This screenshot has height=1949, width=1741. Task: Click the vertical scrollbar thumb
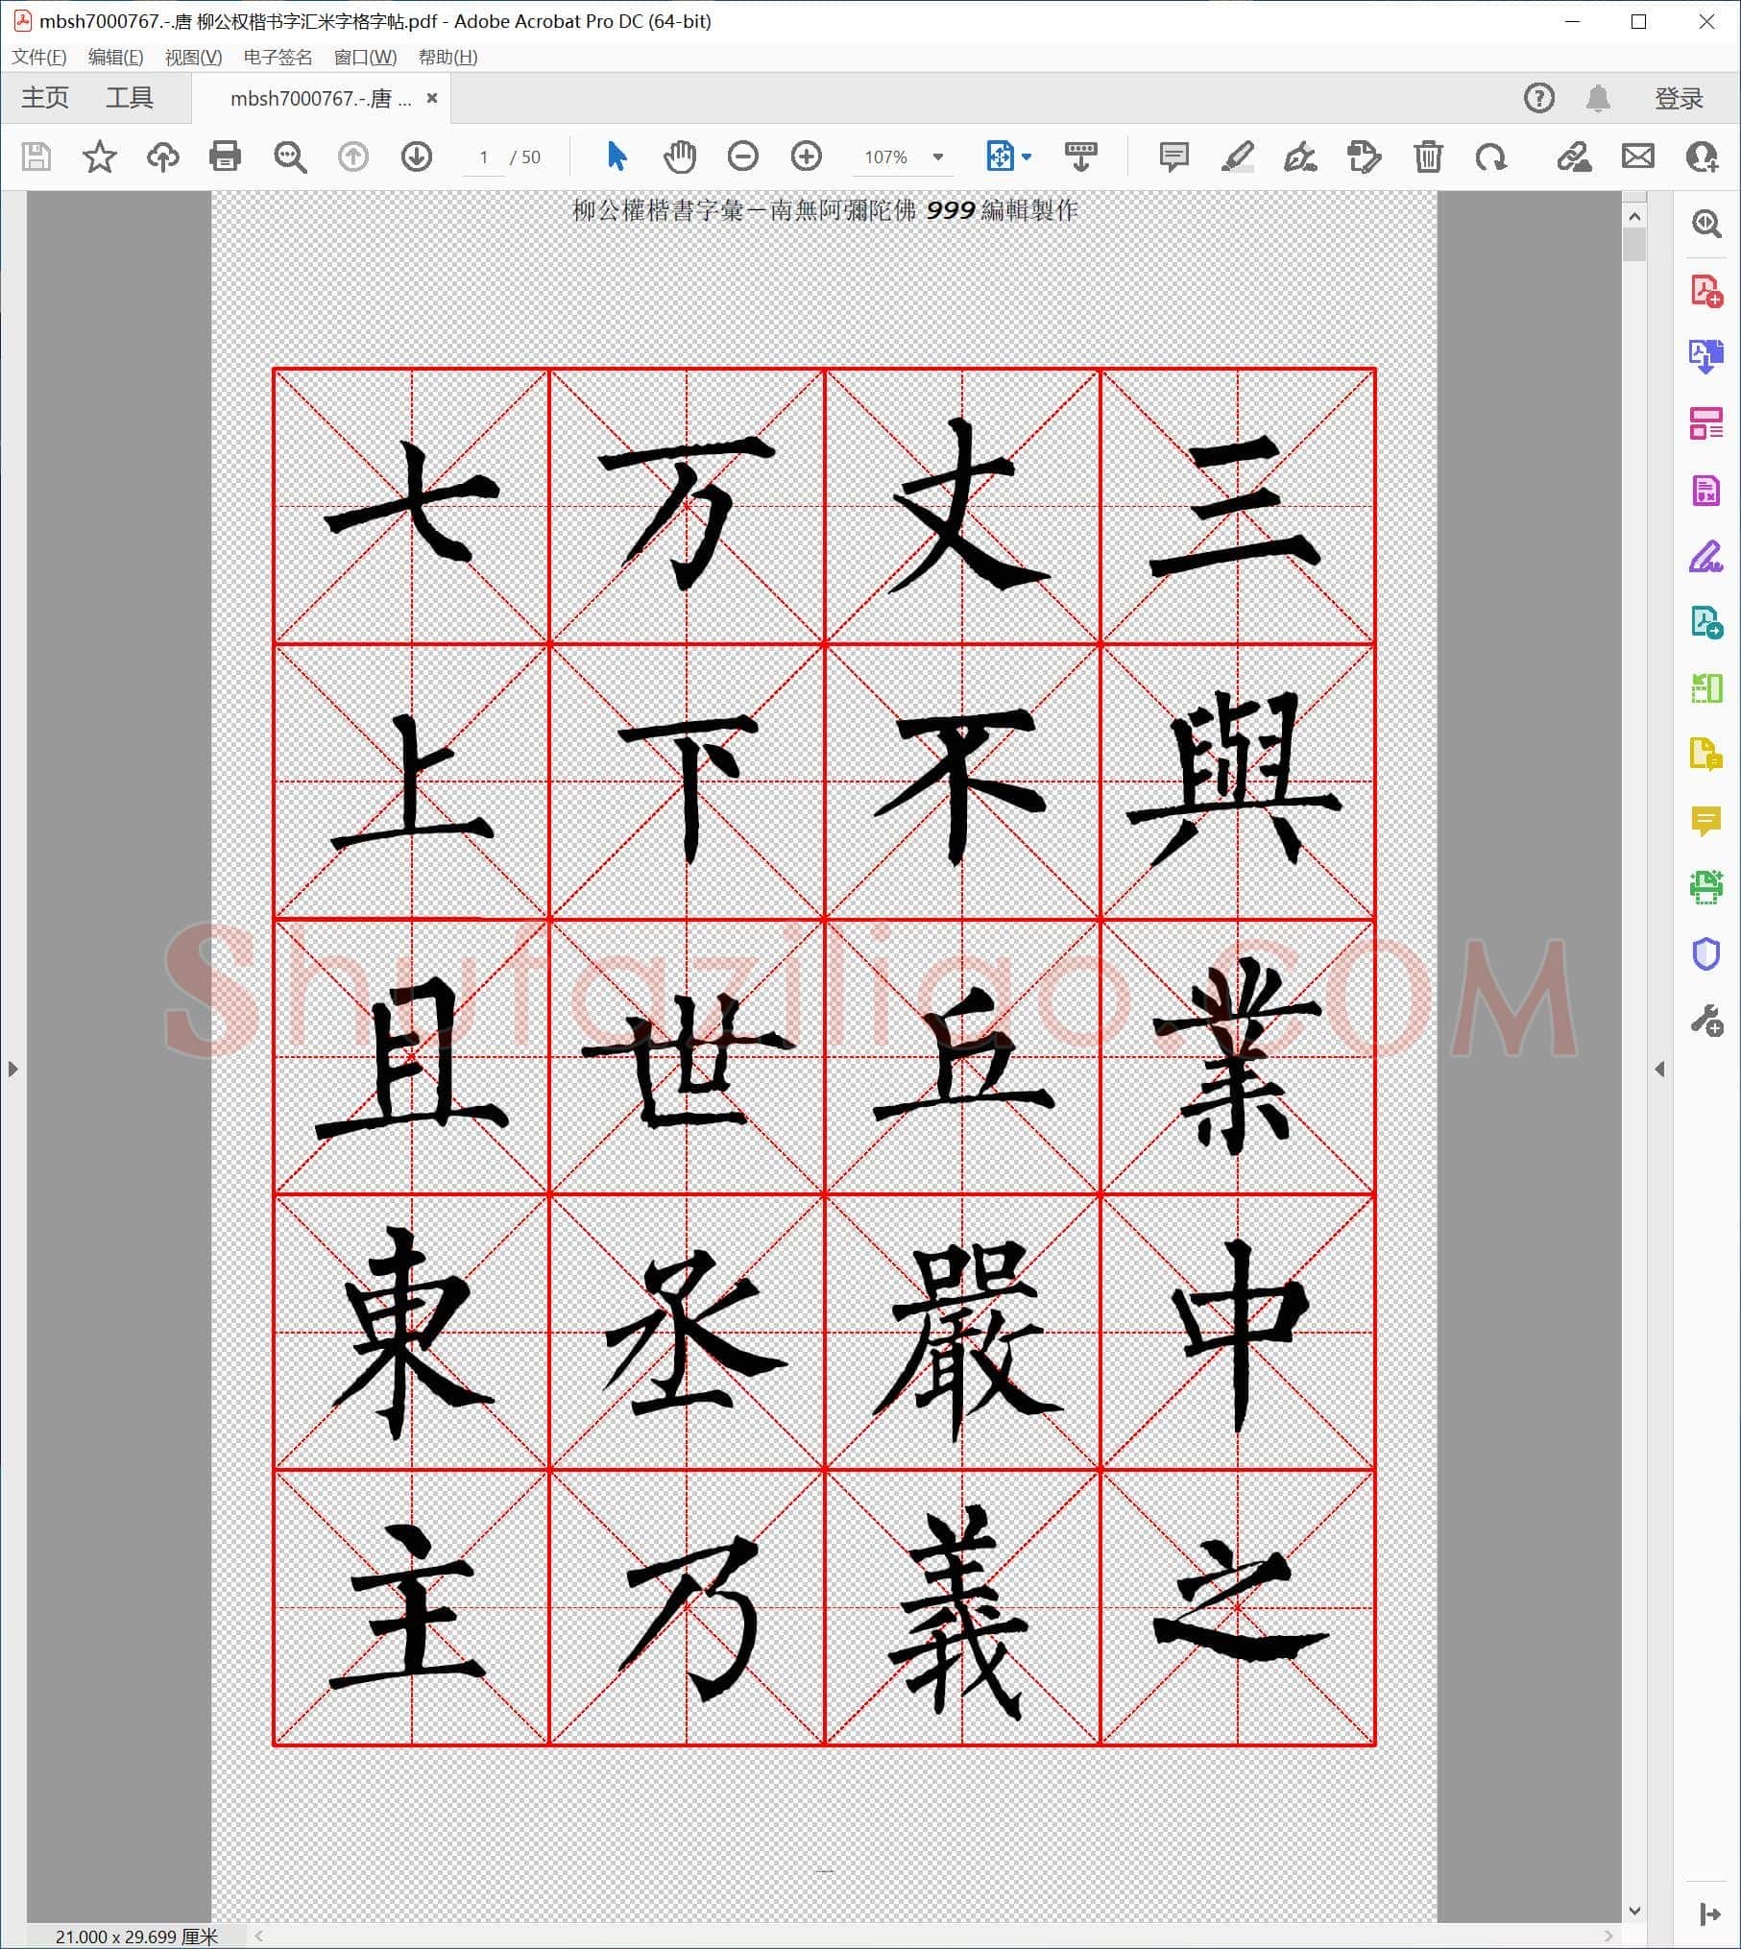[1634, 245]
